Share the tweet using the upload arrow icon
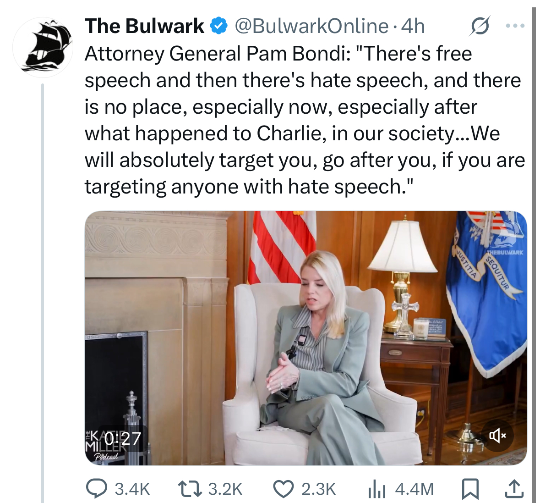This screenshot has width=540, height=503. coord(514,489)
